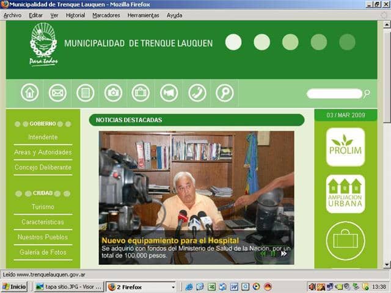Open the Marcadores menu

tap(106, 15)
